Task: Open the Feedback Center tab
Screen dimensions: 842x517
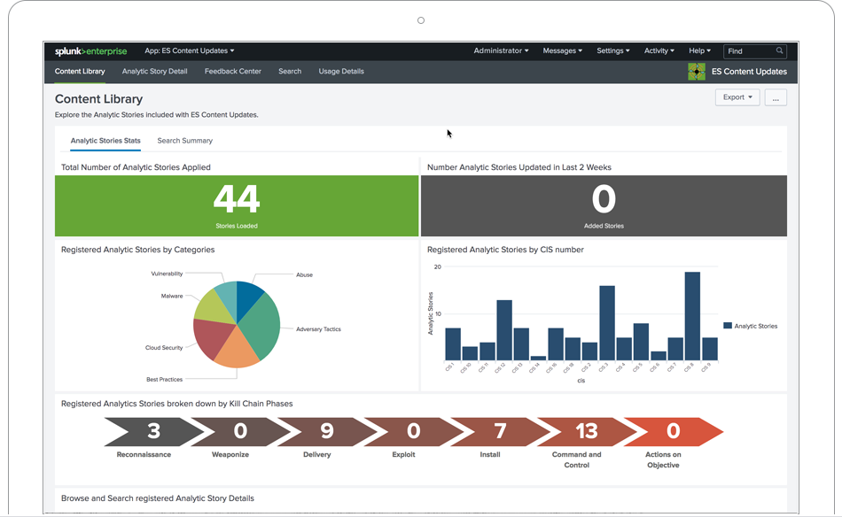Action: tap(233, 72)
